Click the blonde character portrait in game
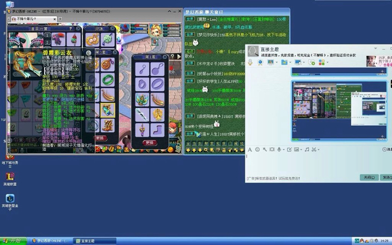The height and width of the screenshot is (245, 392). pyautogui.click(x=156, y=30)
